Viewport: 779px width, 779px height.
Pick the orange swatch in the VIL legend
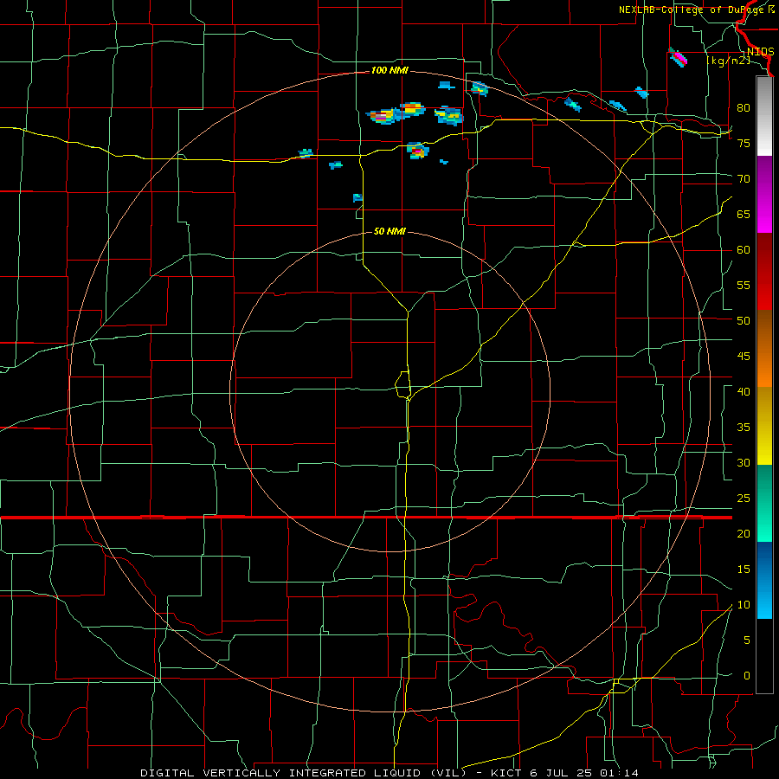[x=764, y=368]
